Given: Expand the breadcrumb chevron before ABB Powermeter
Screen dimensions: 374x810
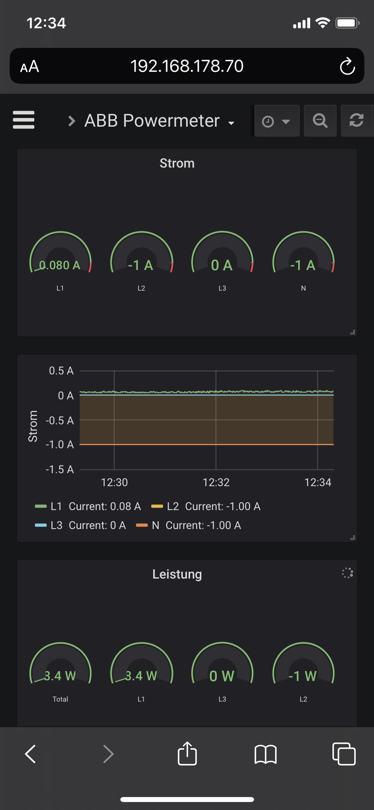Looking at the screenshot, I should pos(71,121).
